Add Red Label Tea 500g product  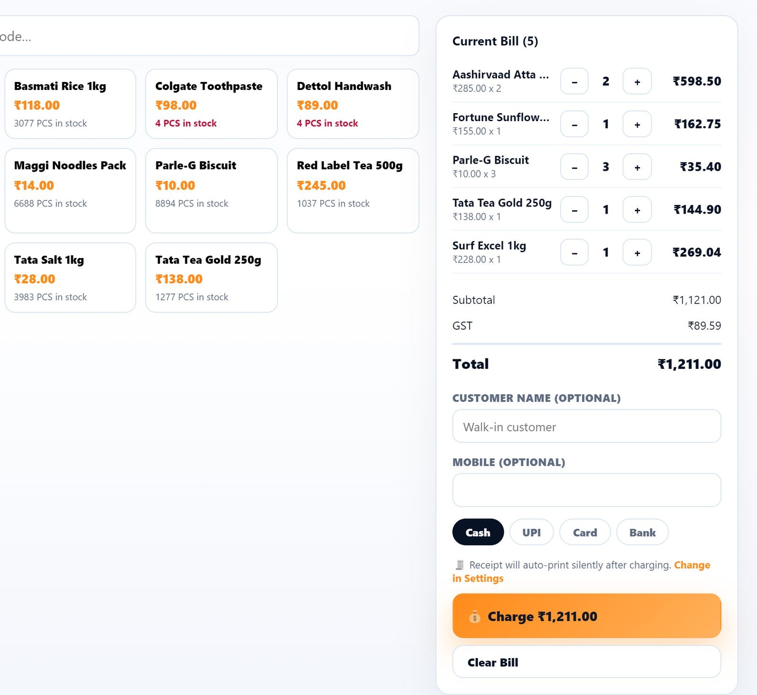click(353, 191)
